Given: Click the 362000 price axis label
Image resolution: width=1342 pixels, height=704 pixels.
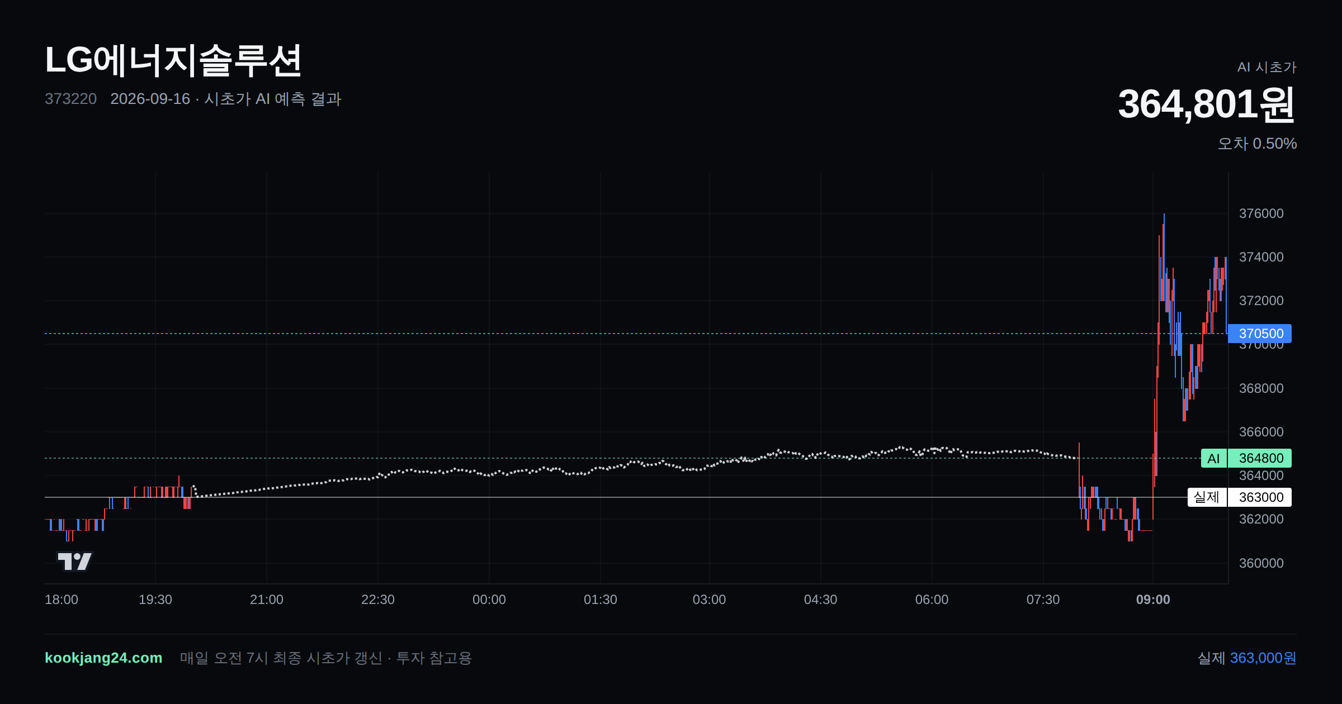Looking at the screenshot, I should click(x=1261, y=519).
